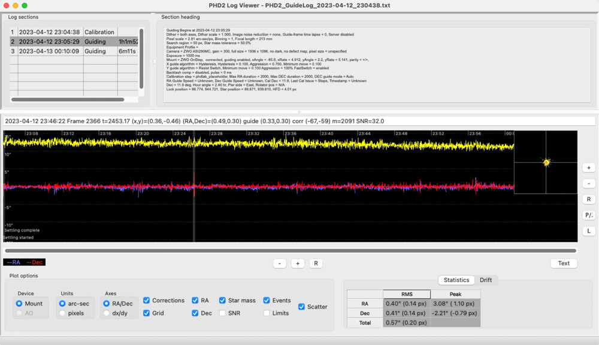599x345 pixels.
Task: Disable the Corrections checkbox
Action: (x=147, y=301)
